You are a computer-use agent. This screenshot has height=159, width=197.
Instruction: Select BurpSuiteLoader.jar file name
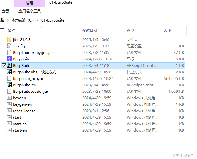point(31,92)
